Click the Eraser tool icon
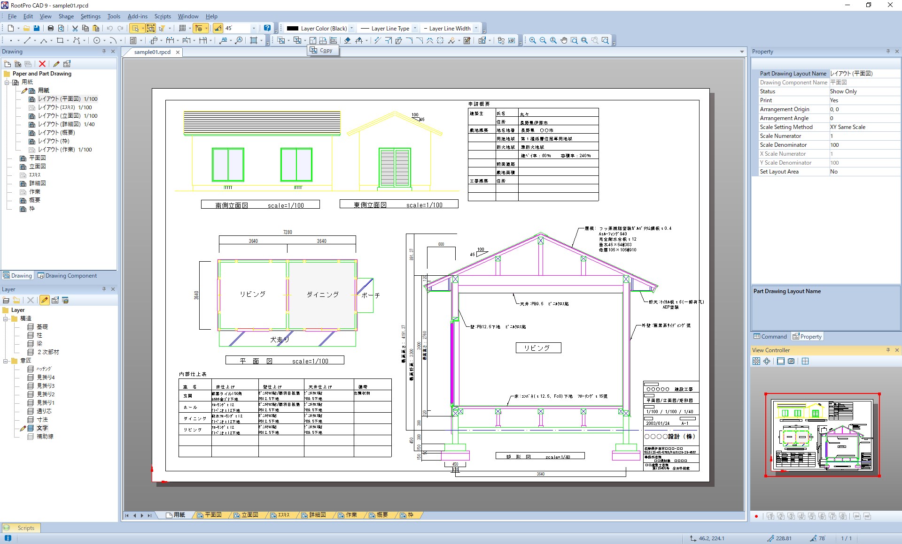 tap(348, 40)
